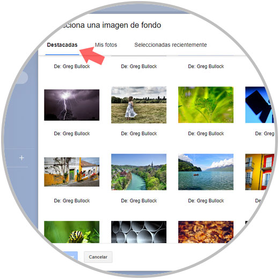The image size is (279, 279).
Task: Choose the girl in white dress photo
Action: pyautogui.click(x=138, y=105)
